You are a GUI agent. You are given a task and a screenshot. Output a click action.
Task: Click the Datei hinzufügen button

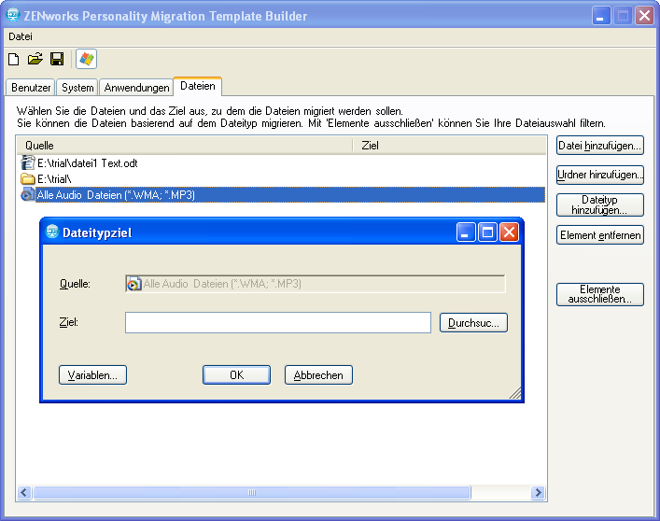(600, 146)
